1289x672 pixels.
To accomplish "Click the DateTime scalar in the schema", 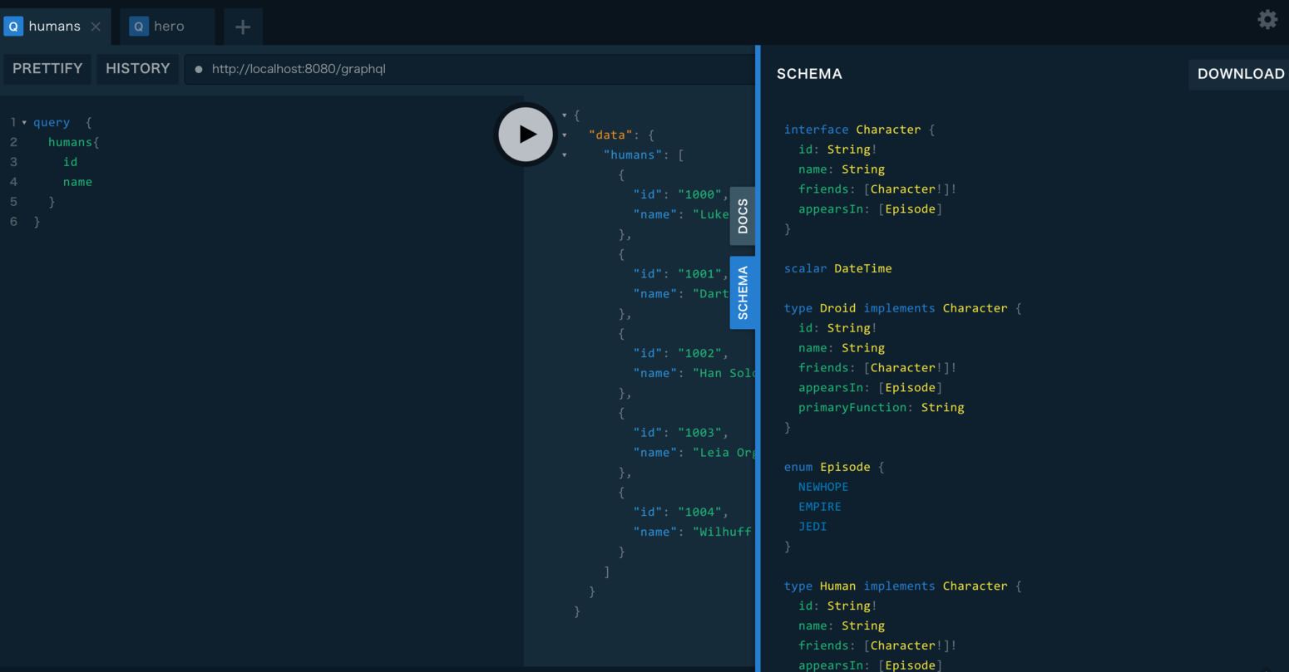I will pos(862,267).
